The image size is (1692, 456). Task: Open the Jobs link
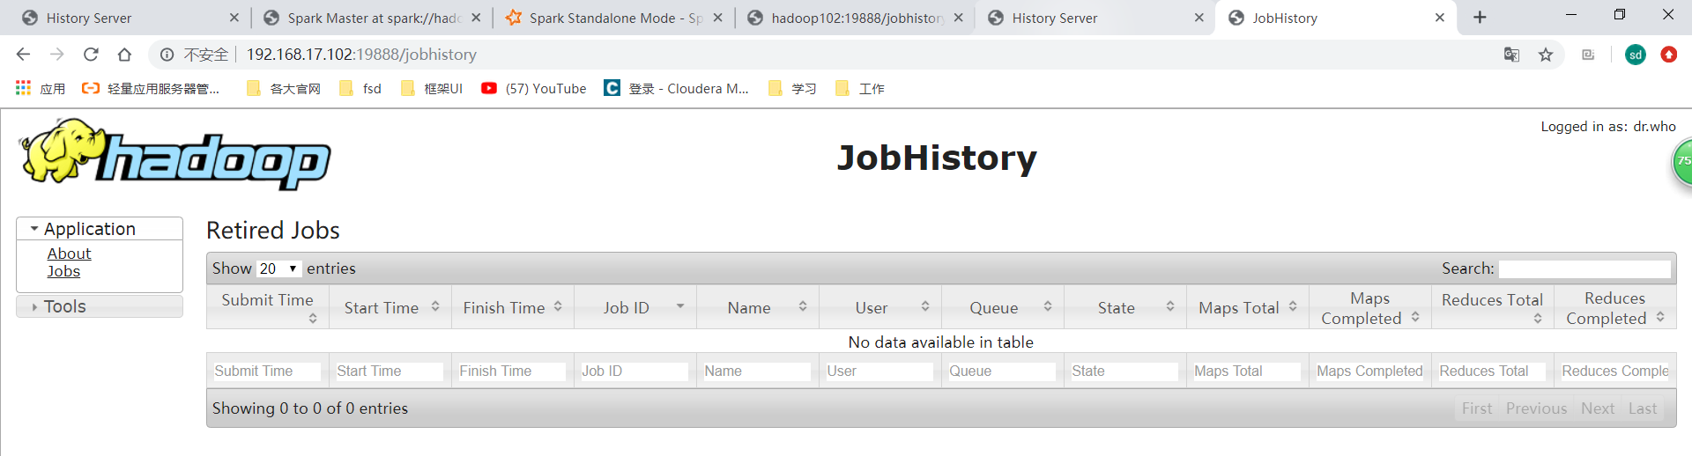coord(63,271)
